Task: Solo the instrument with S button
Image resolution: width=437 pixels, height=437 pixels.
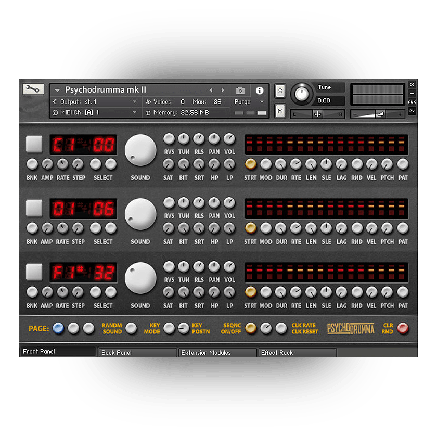Action: (280, 91)
